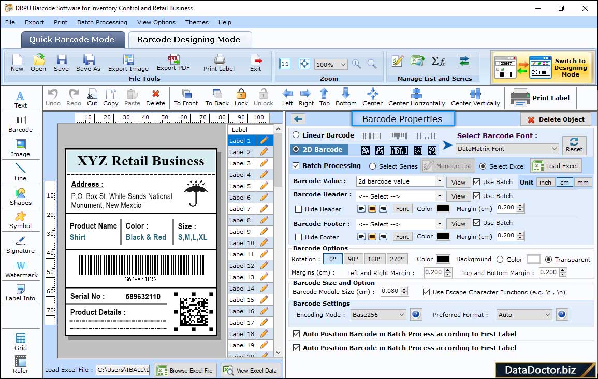Click the Delete Object button

click(x=556, y=119)
